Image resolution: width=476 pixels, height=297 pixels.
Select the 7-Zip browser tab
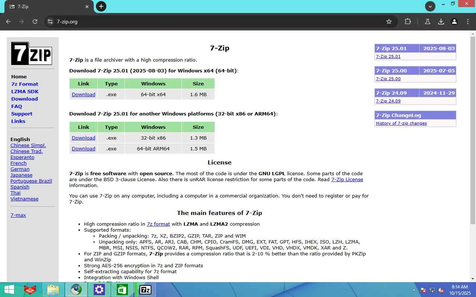49,7
